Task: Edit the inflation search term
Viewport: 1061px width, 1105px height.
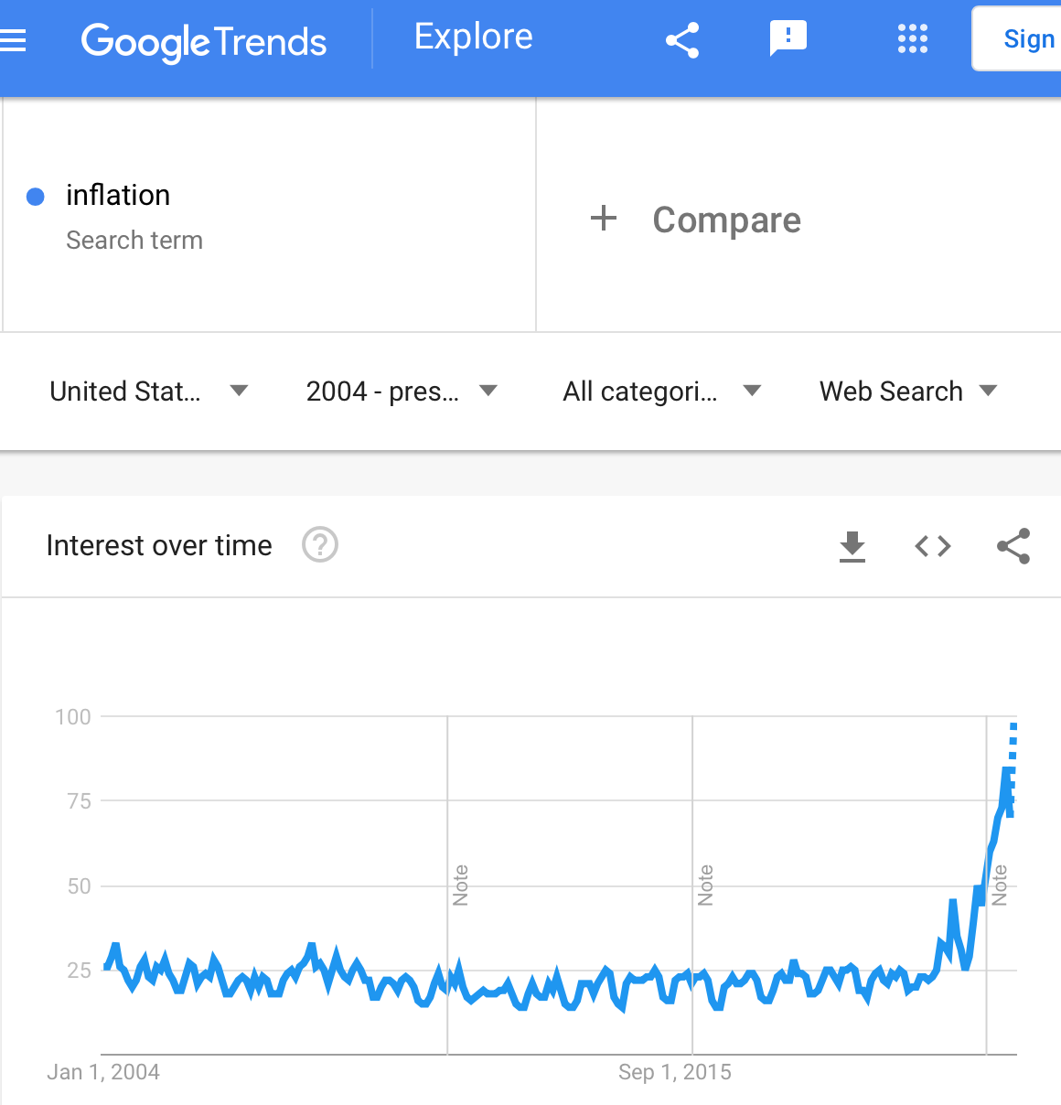Action: point(118,195)
